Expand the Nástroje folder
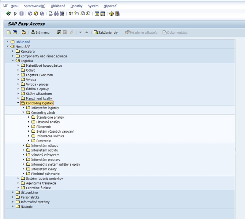245x219 pixels. point(13,206)
